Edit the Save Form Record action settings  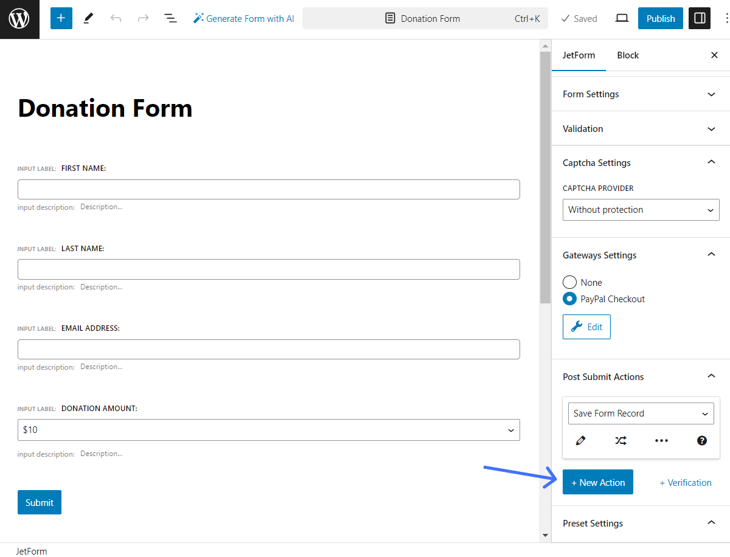[580, 440]
